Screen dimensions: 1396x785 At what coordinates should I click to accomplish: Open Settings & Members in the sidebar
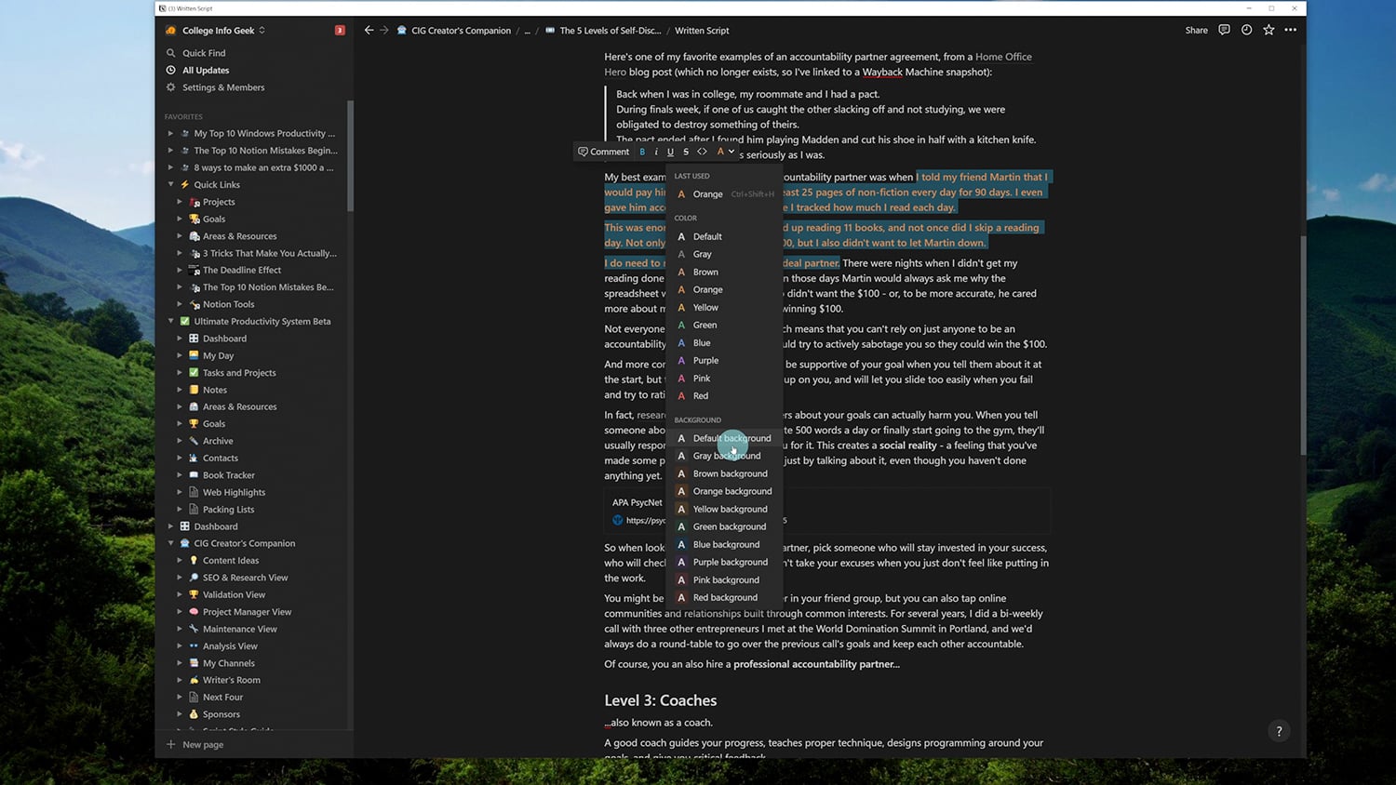(x=222, y=86)
